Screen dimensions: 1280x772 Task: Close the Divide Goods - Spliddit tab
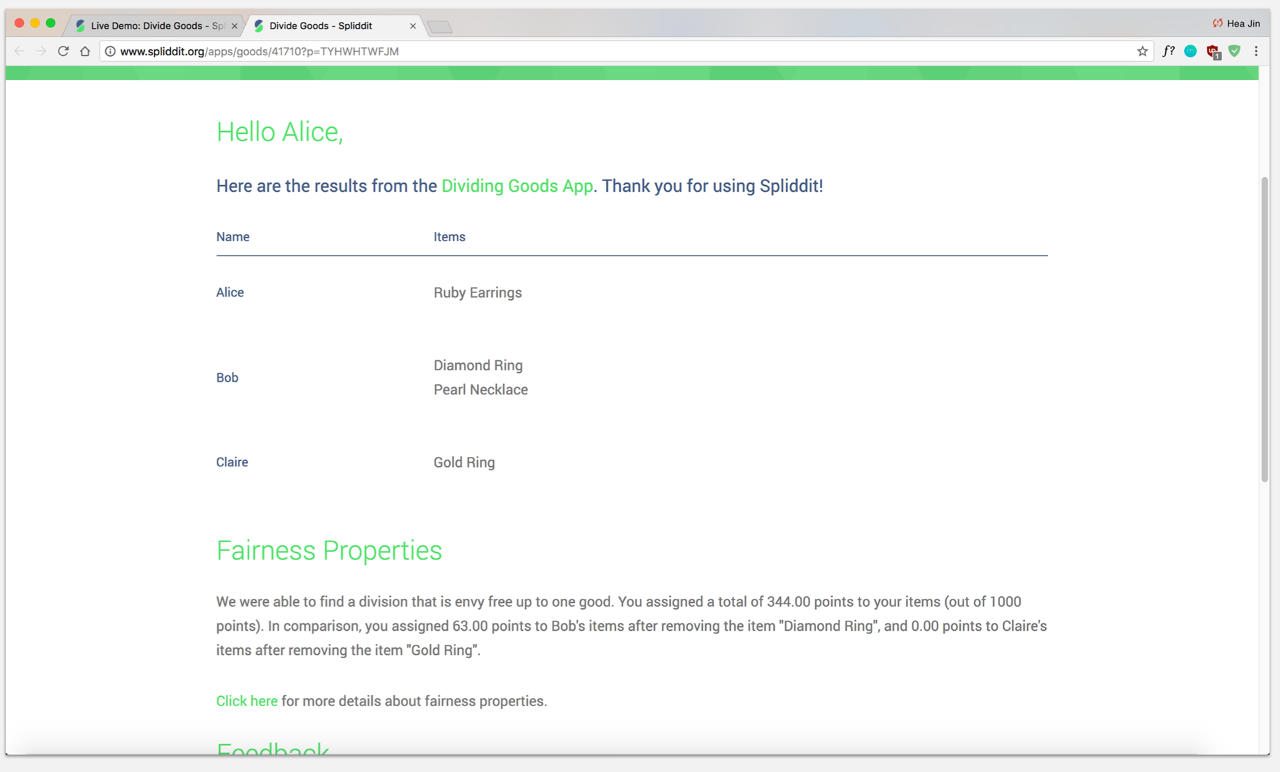pyautogui.click(x=413, y=26)
